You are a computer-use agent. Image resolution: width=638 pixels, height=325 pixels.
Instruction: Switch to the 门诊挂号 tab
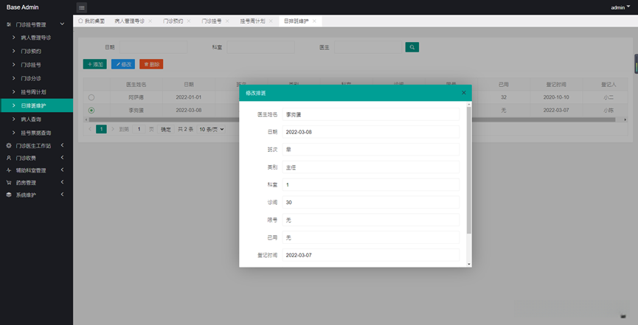pyautogui.click(x=212, y=21)
